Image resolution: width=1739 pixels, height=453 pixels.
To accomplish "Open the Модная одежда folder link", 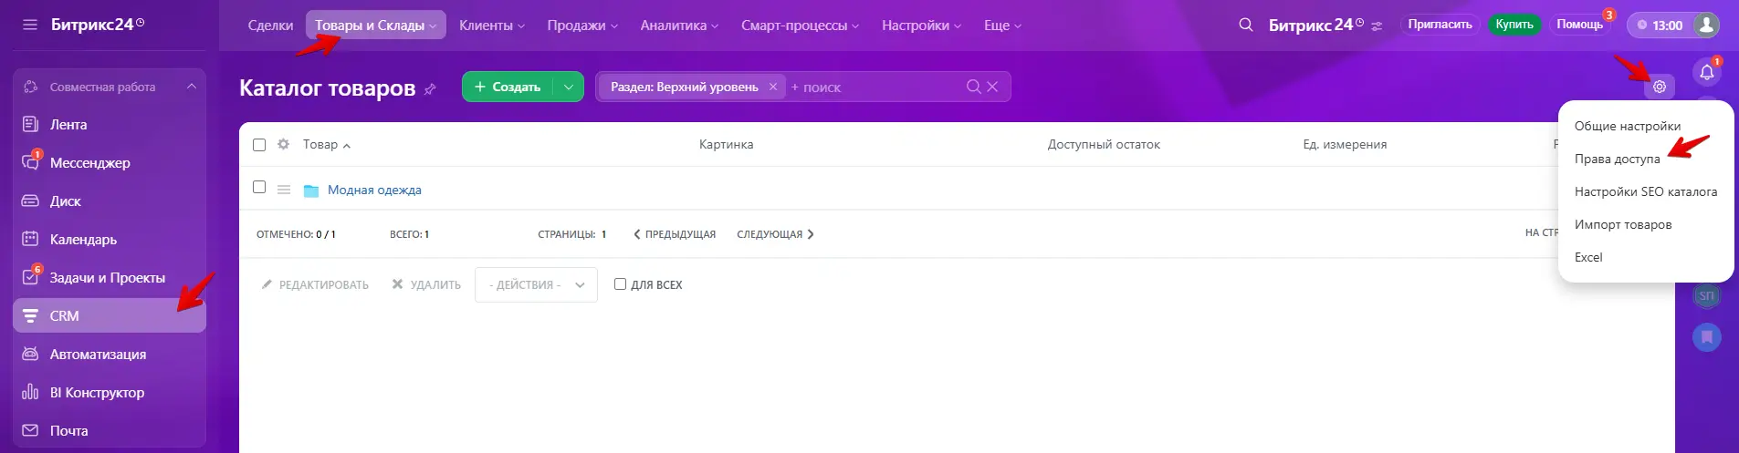I will pos(374,190).
